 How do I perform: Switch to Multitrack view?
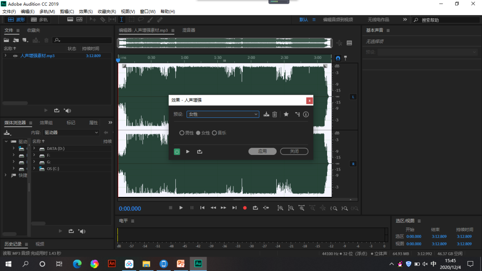pos(39,19)
